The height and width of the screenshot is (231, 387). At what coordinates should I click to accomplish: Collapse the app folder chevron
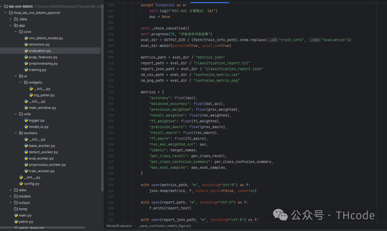click(10, 25)
